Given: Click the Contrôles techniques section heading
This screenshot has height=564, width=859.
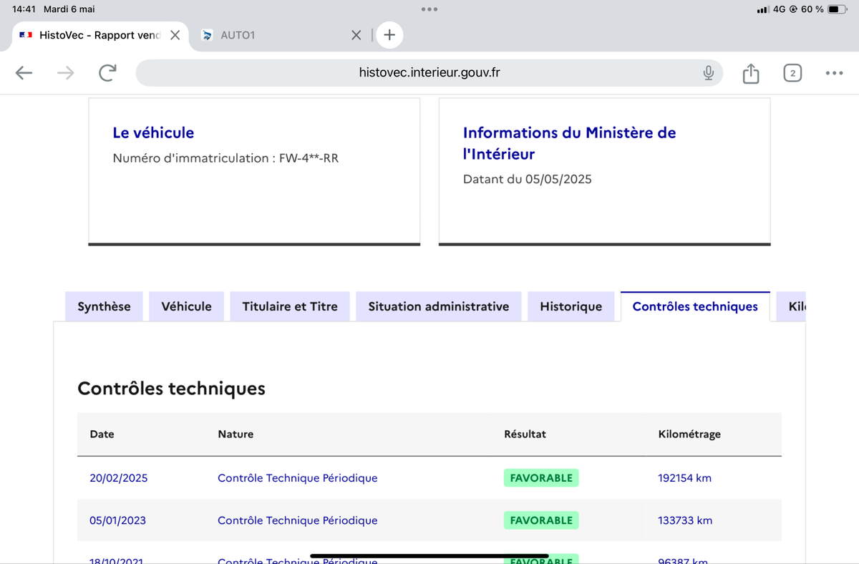Looking at the screenshot, I should click(x=171, y=388).
